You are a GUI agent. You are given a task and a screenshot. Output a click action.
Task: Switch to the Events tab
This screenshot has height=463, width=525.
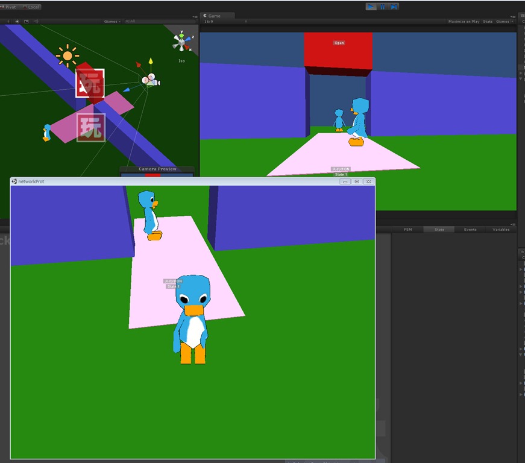(470, 230)
